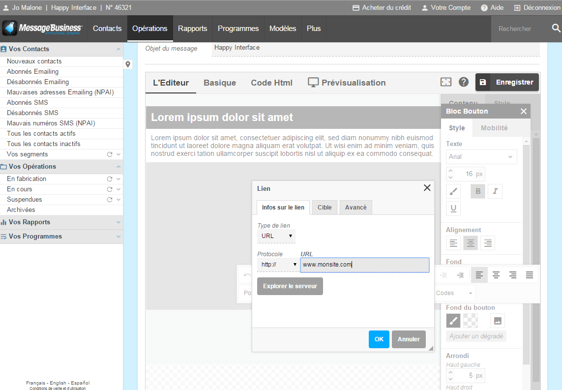Toggle right alignment in the Alignement section

[487, 242]
